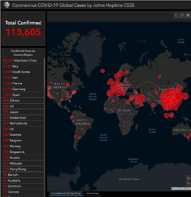The width and height of the screenshot is (191, 197).
Task: Select the Bahrain row
Action: 22,175
